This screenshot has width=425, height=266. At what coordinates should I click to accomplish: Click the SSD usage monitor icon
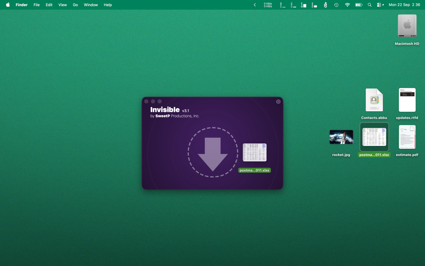tap(314, 5)
